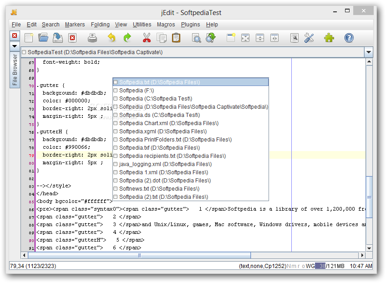
Task: Print the current buffer
Action: [92, 38]
